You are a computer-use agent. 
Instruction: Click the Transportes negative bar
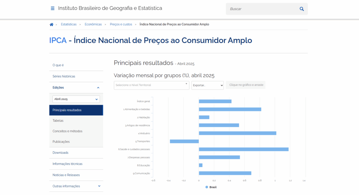pyautogui.click(x=184, y=141)
